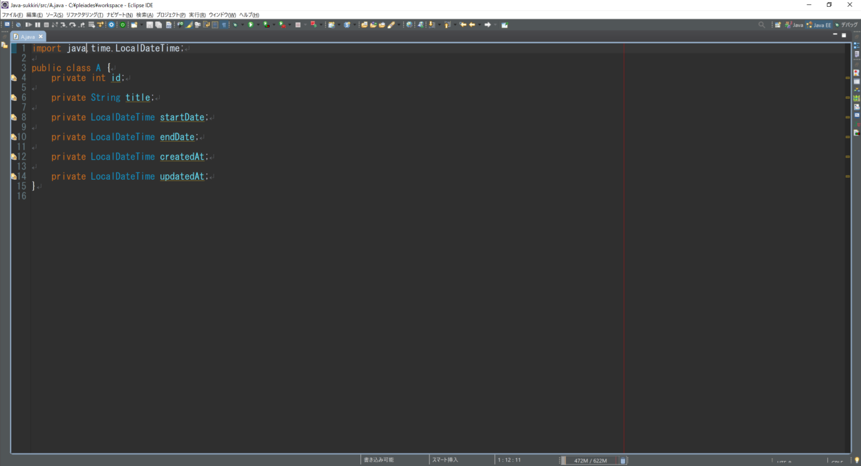Open the search magnifier at top right
The width and height of the screenshot is (861, 466).
(x=762, y=25)
